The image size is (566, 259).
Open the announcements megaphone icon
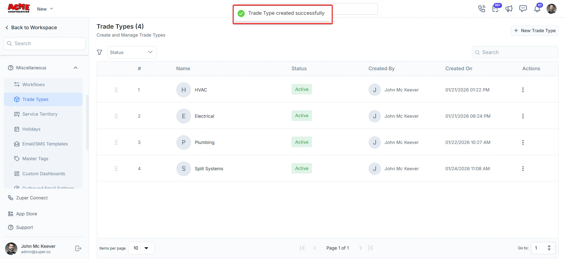tap(509, 9)
